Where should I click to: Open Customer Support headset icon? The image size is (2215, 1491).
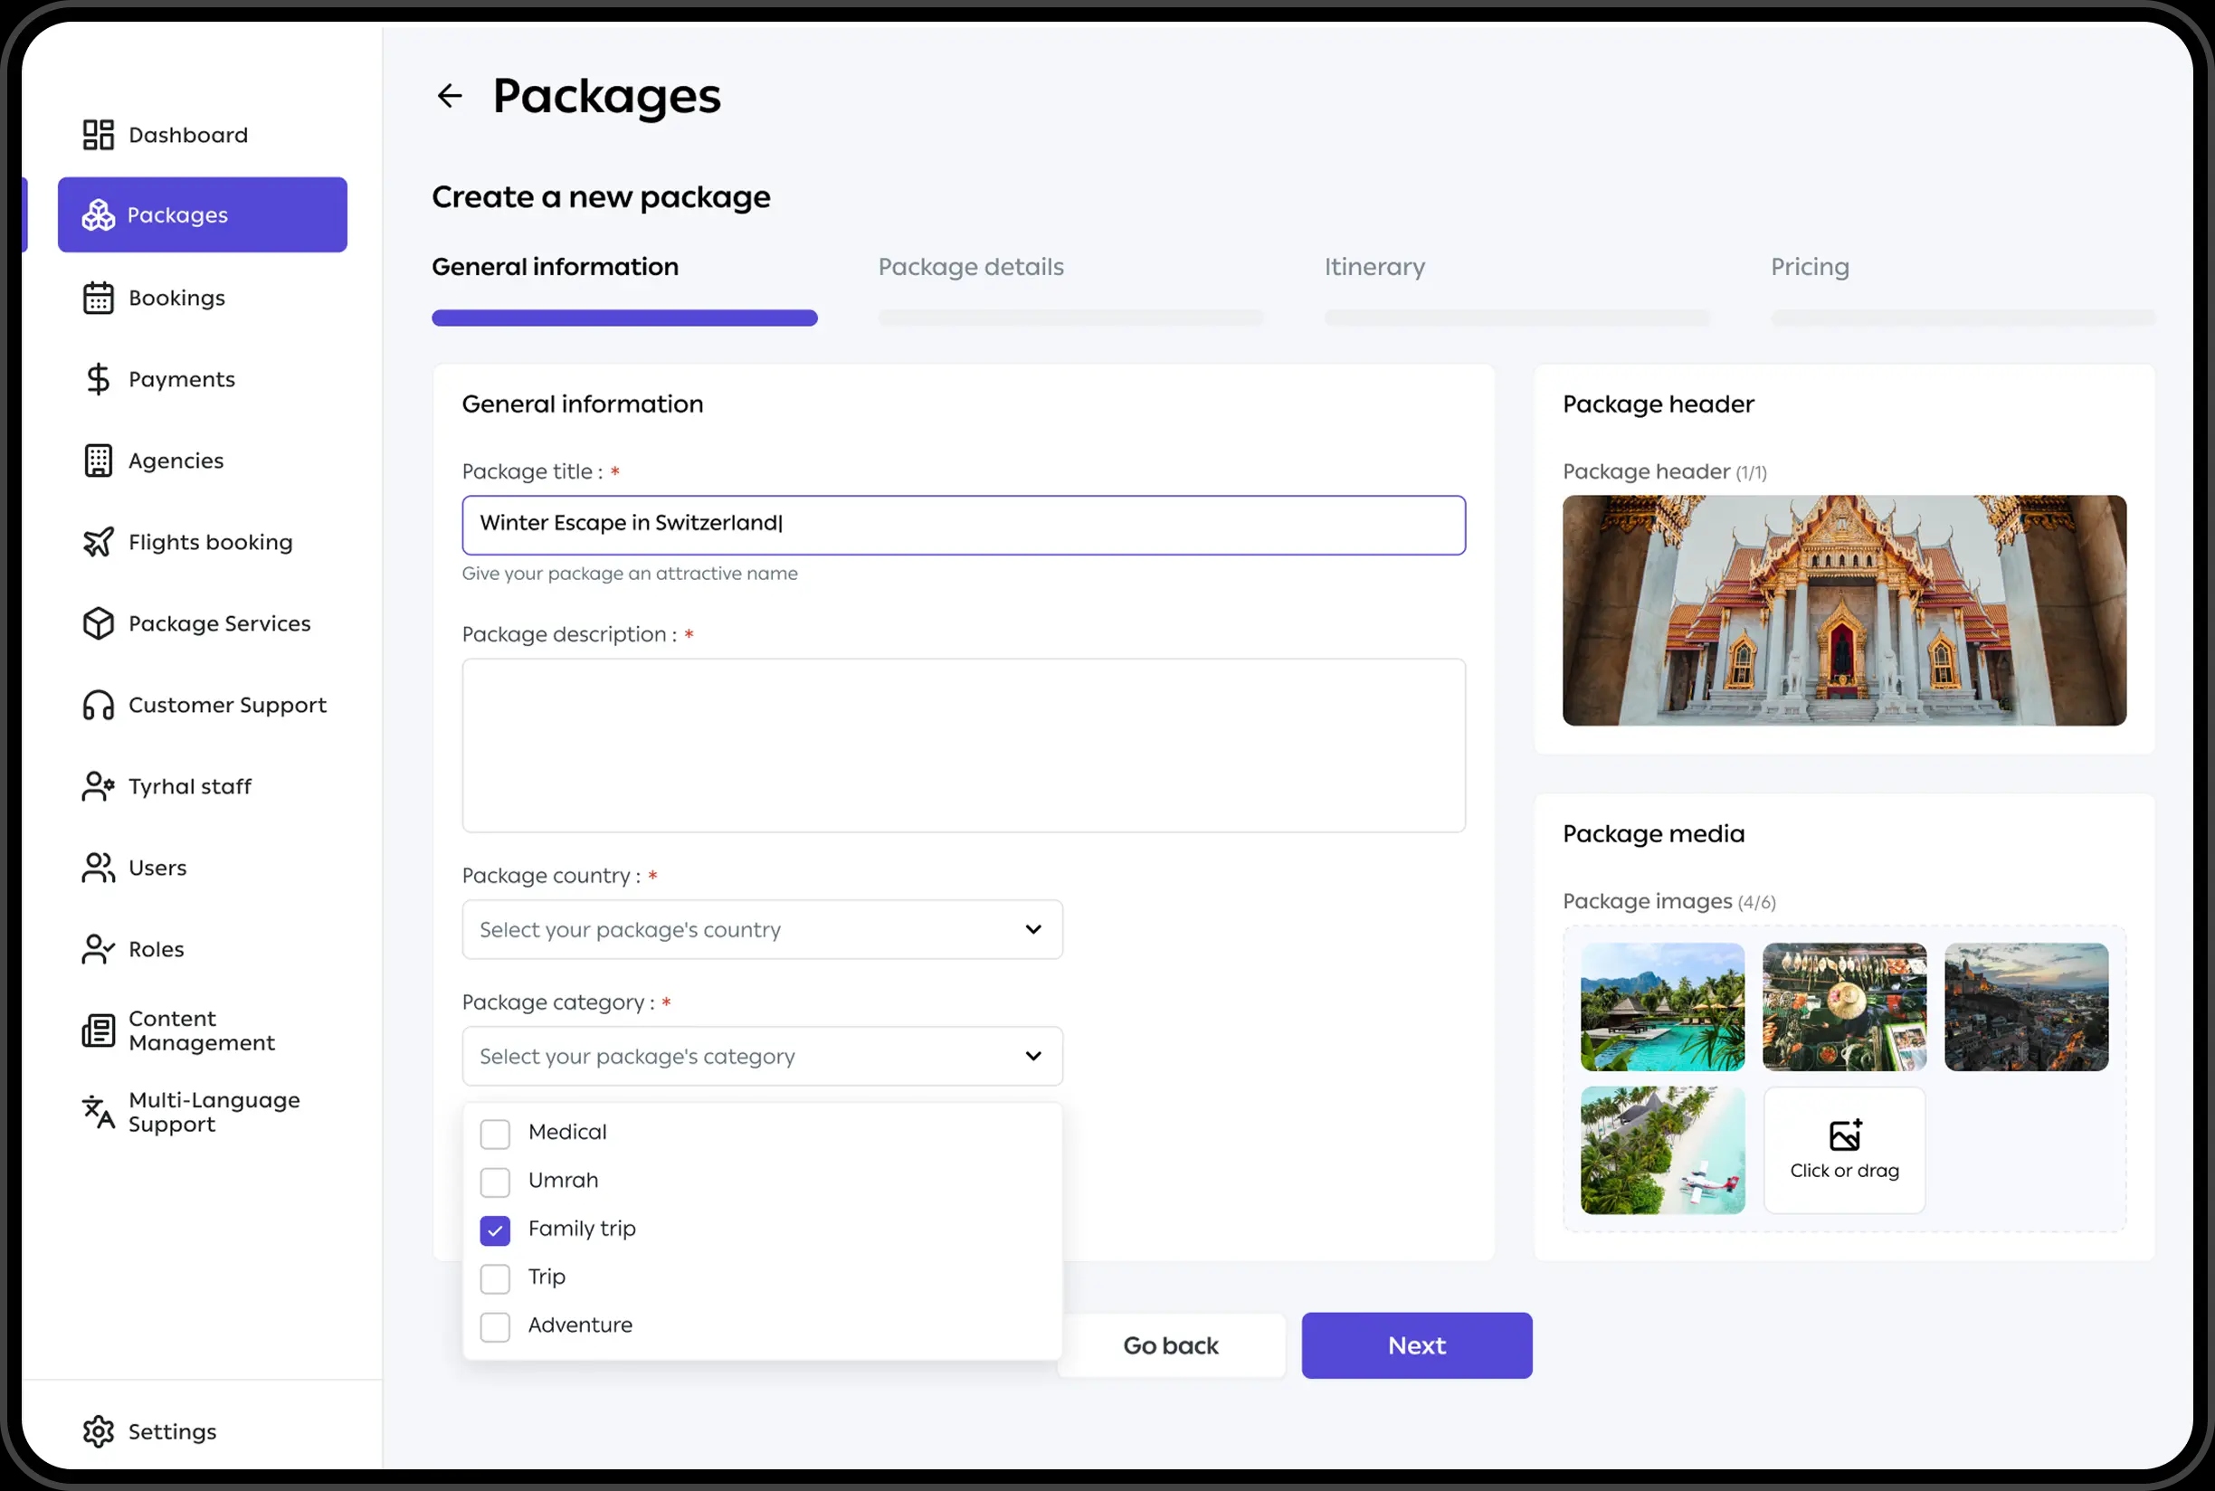click(98, 706)
